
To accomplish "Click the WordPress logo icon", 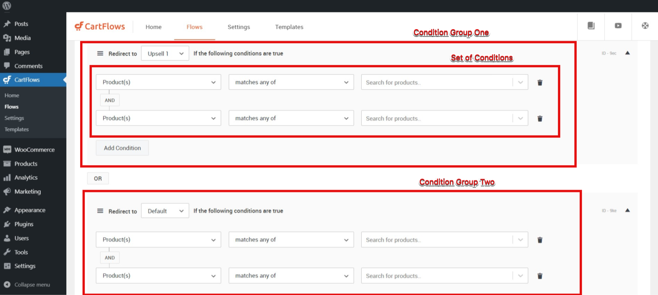I will pyautogui.click(x=7, y=6).
